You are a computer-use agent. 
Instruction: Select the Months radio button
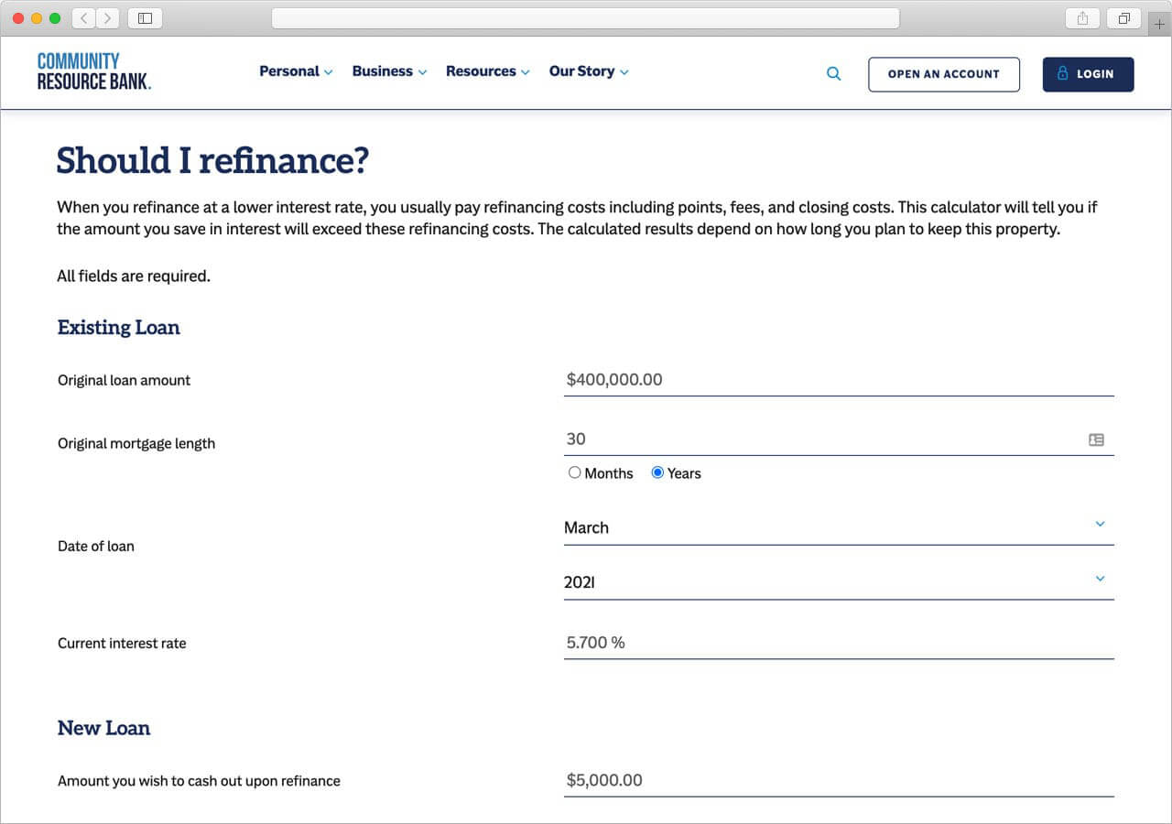(575, 472)
